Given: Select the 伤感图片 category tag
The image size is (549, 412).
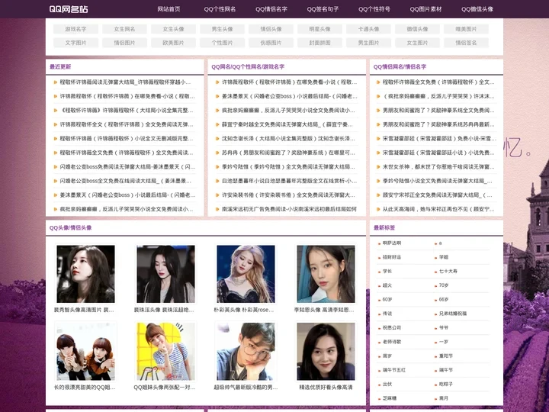Looking at the screenshot, I should click(271, 43).
